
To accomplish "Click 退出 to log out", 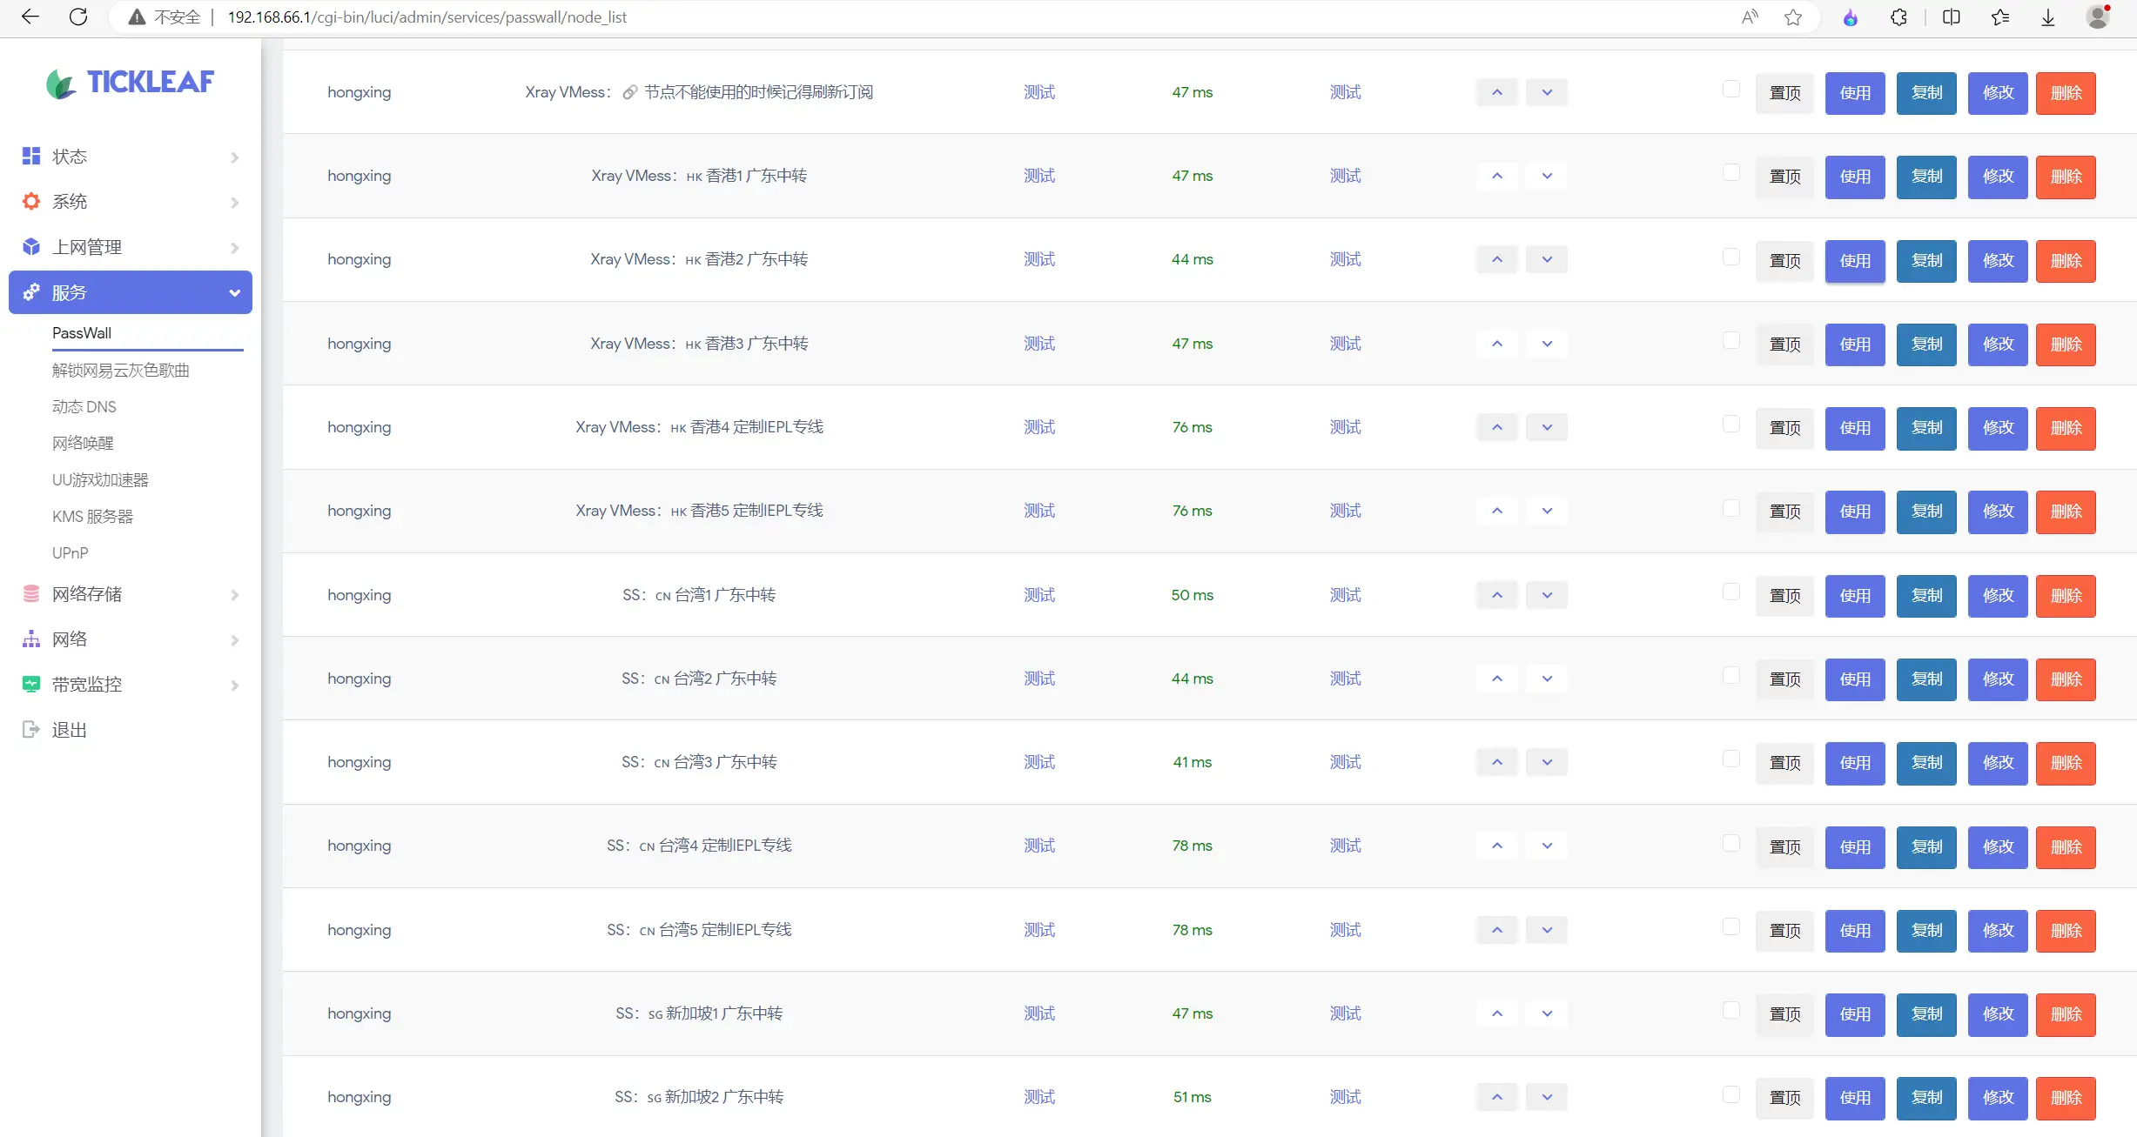I will click(x=69, y=730).
